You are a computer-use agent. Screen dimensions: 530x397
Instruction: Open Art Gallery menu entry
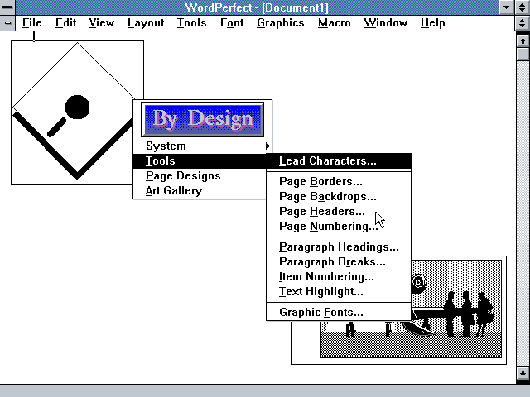click(x=200, y=190)
